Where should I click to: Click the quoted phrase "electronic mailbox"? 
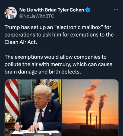coord(78,27)
